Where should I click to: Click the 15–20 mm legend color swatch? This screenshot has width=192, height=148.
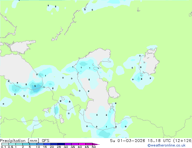47,144
